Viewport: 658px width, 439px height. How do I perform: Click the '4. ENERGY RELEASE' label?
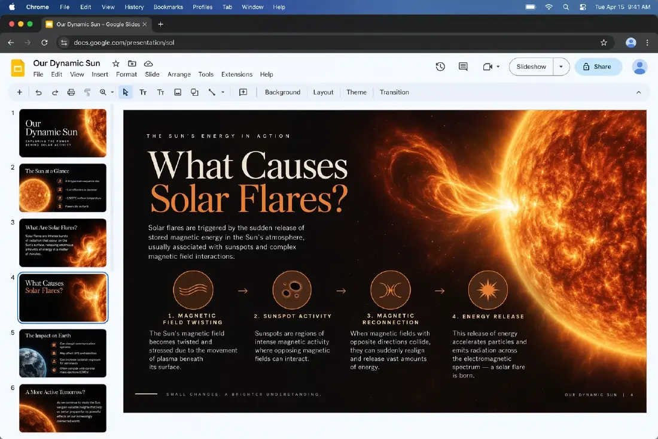488,317
